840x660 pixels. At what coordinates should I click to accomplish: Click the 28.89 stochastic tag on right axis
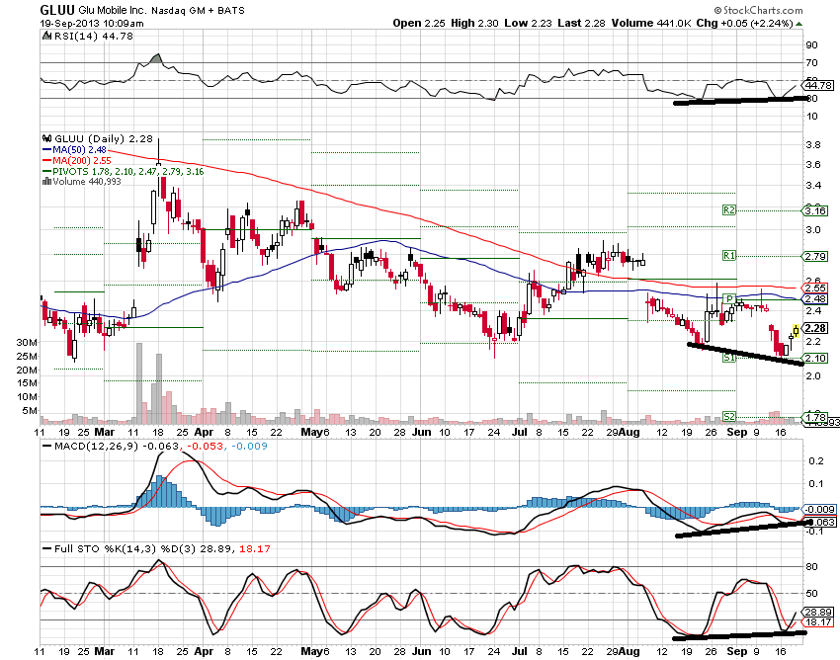(x=818, y=612)
